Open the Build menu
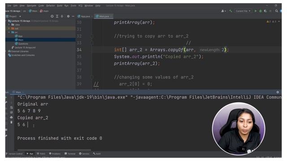Viewport: 287px width, 161px height. pyautogui.click(x=60, y=6)
